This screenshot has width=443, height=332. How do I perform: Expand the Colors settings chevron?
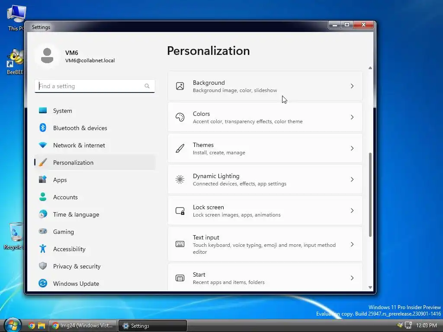tap(352, 117)
